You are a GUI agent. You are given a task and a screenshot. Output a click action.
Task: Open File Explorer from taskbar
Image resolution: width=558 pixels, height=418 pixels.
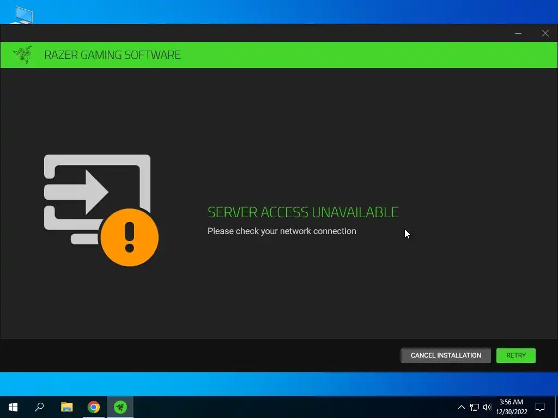pos(66,407)
